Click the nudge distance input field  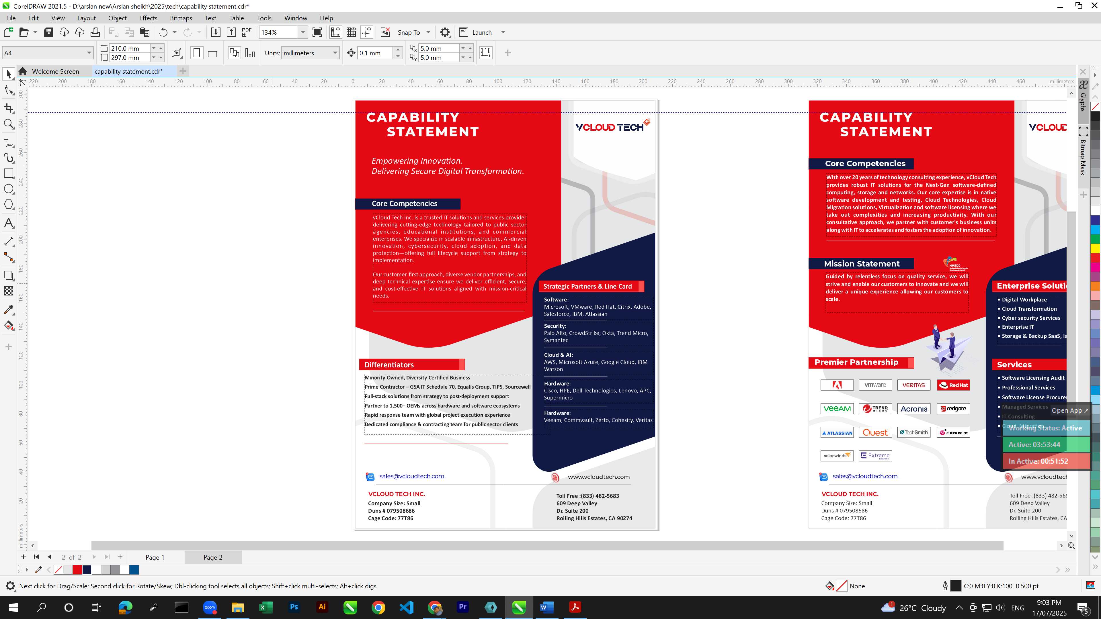(375, 53)
